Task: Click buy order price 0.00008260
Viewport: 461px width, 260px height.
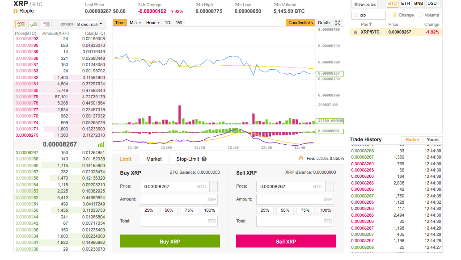Action: pyautogui.click(x=27, y=165)
